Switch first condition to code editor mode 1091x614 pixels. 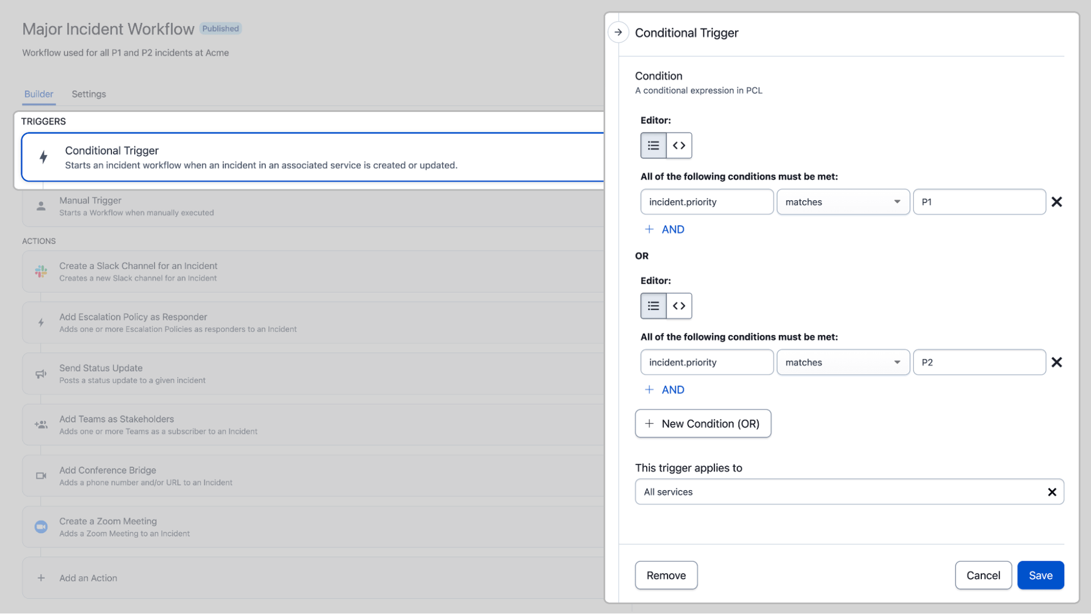point(678,146)
